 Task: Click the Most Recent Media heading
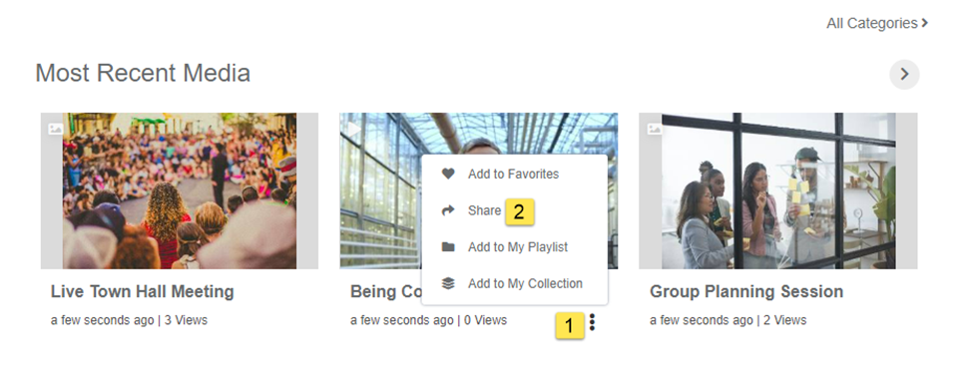coord(143,73)
